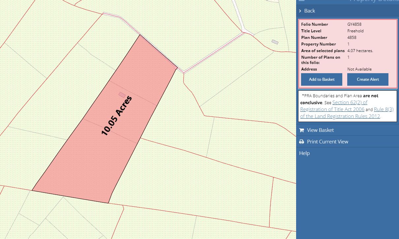Click the 4.07 hectares area value
Image resolution: width=399 pixels, height=239 pixels.
click(360, 51)
